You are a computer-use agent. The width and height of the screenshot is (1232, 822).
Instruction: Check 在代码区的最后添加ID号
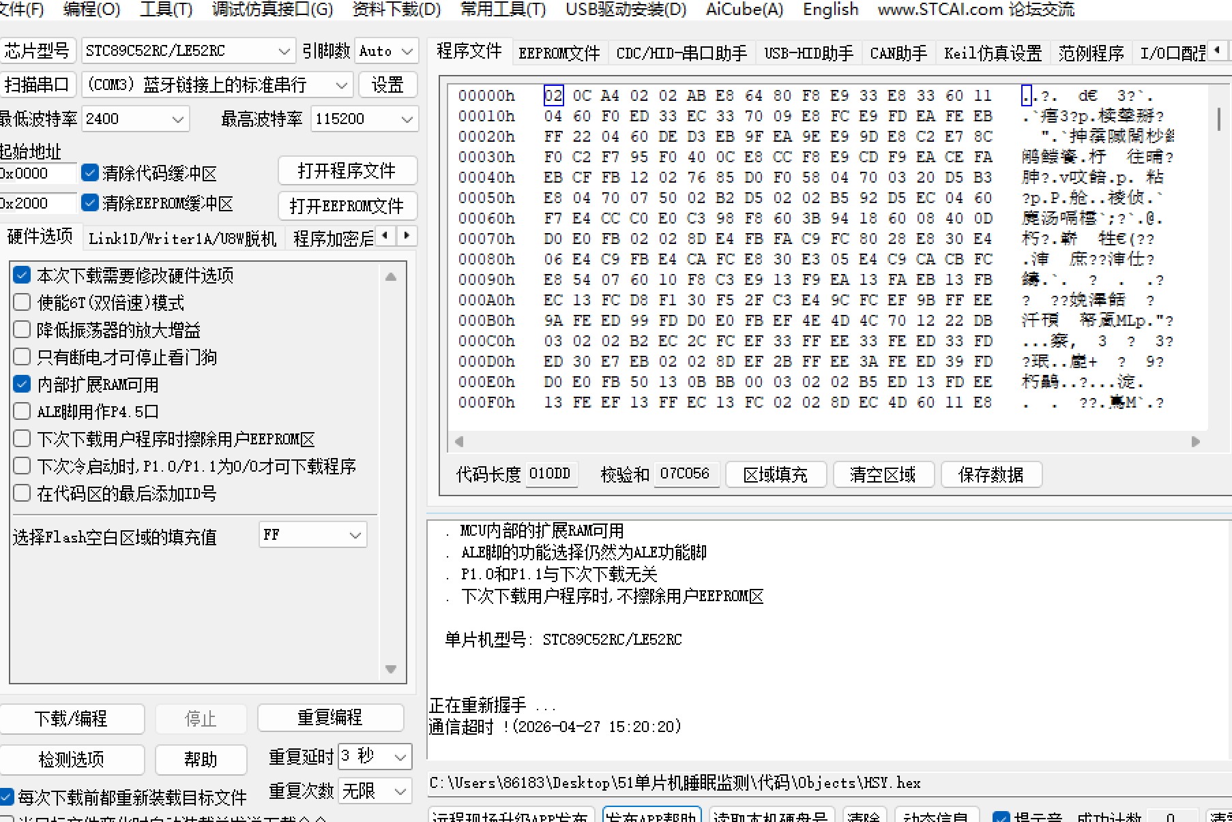pos(22,493)
